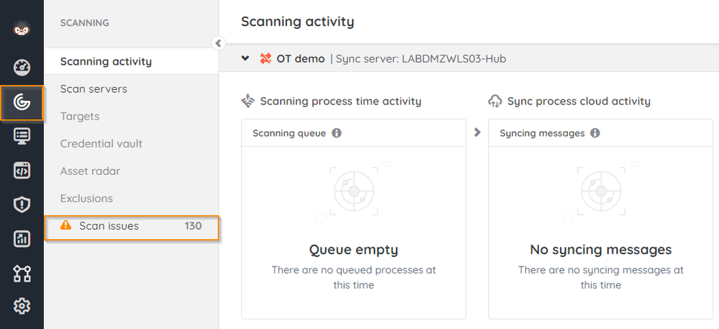719x329 pixels.
Task: Click the code window sidebar icon
Action: coord(22,171)
